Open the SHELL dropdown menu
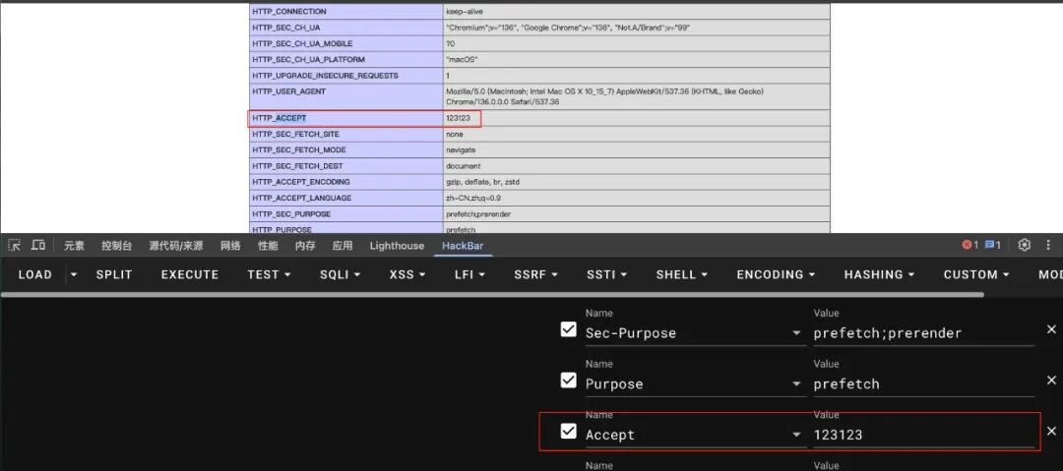Screen dimensions: 1063x471 681,274
